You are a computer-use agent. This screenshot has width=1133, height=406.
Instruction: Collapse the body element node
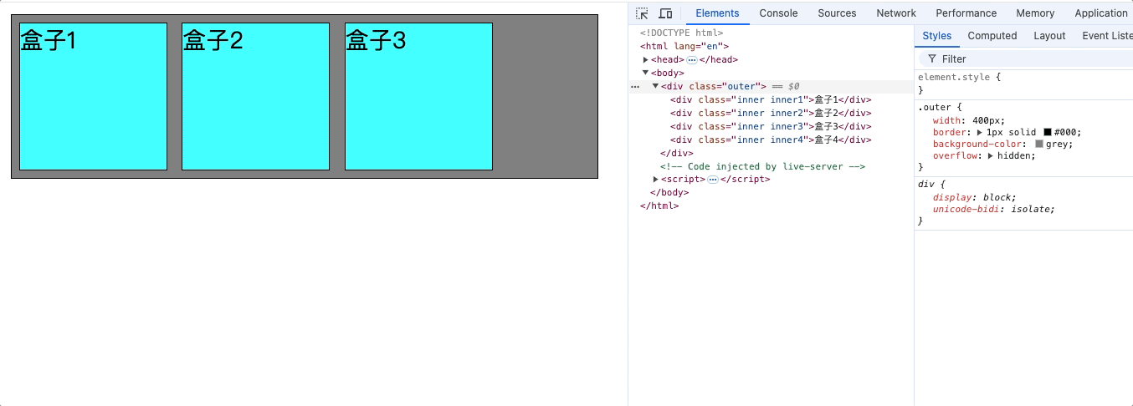point(645,74)
